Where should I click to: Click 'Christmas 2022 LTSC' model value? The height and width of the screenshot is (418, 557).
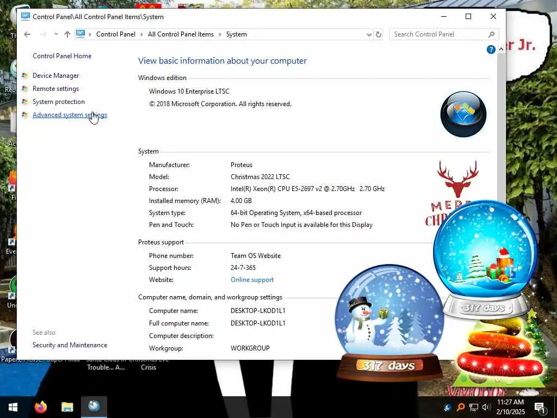click(261, 177)
